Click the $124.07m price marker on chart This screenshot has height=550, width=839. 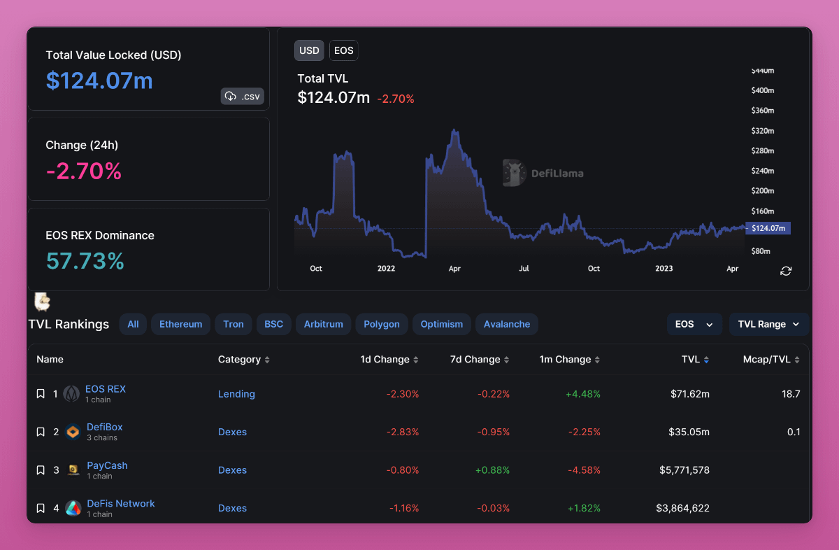[768, 228]
